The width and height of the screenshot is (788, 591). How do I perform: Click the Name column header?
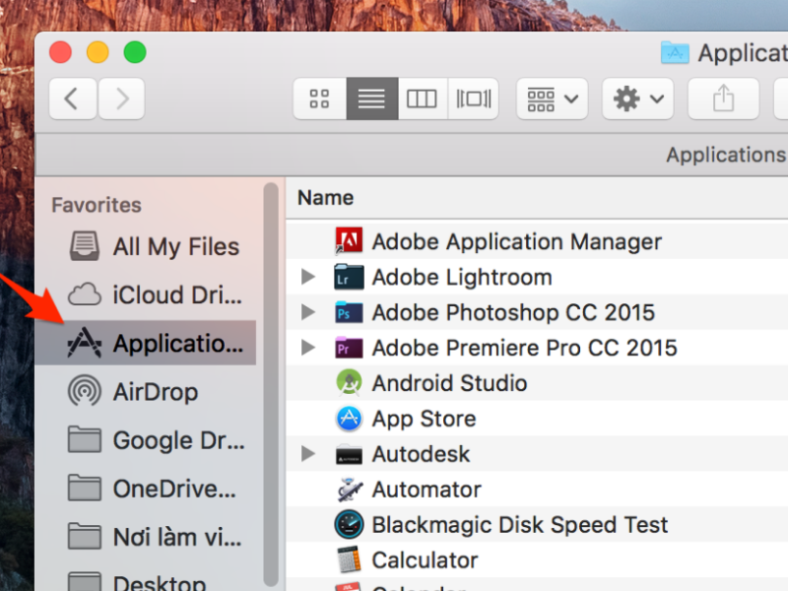click(326, 198)
